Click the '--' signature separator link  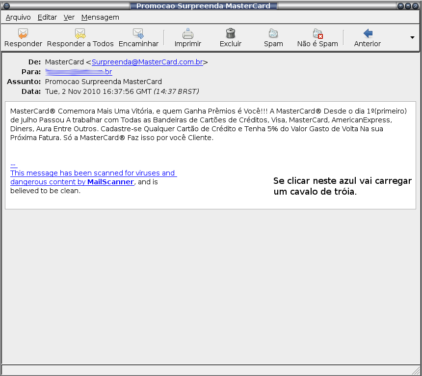(x=13, y=164)
